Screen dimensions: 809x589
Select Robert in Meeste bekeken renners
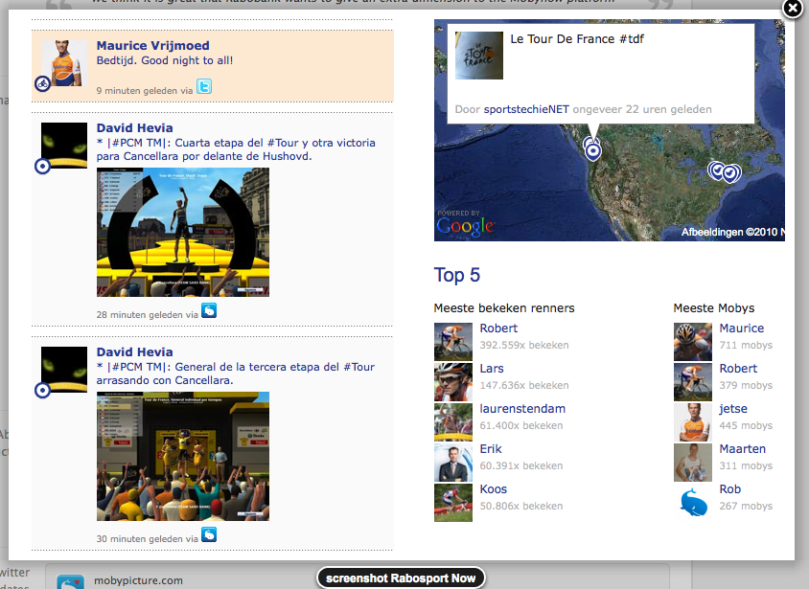click(498, 328)
